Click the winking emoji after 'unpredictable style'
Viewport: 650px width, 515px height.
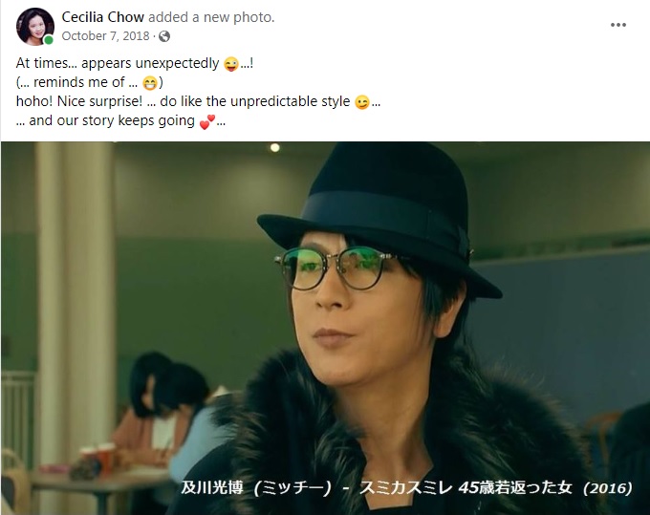click(362, 102)
